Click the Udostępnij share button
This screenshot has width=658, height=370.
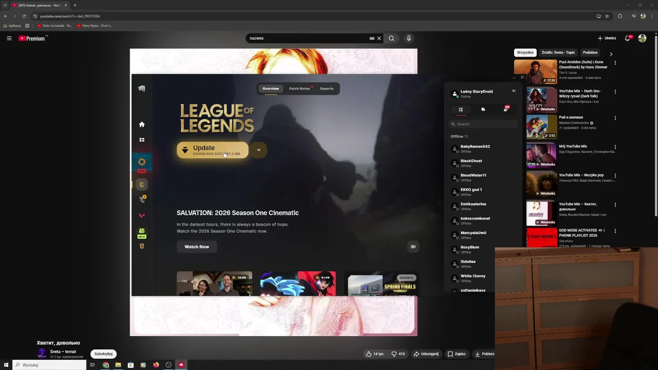pos(427,354)
